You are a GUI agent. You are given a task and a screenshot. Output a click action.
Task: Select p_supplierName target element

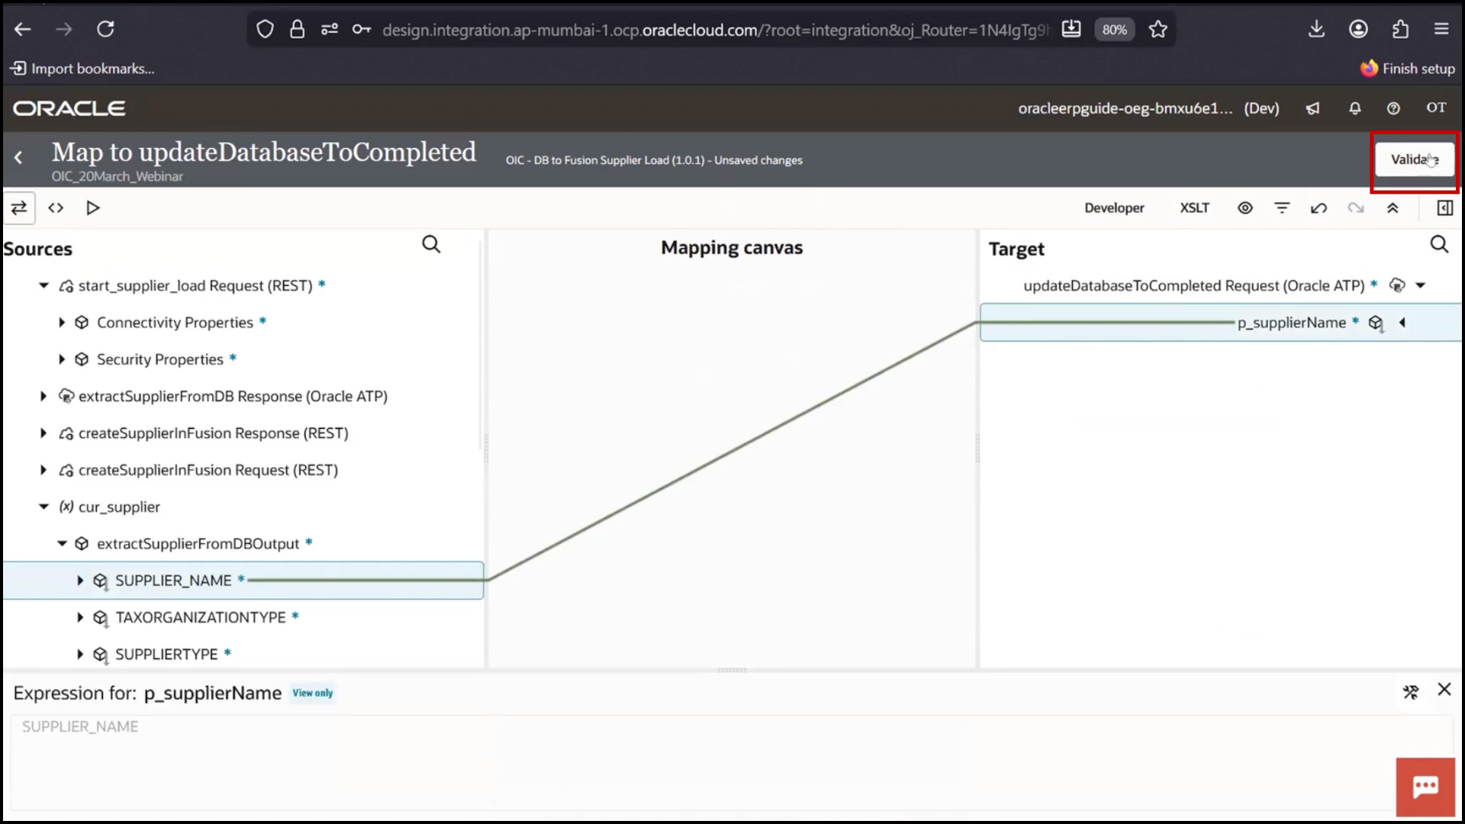pyautogui.click(x=1221, y=323)
